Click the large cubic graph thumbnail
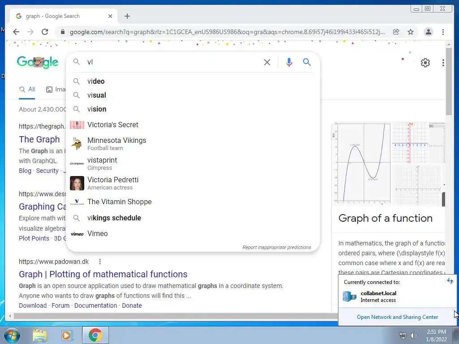The image size is (459, 344). (362, 163)
